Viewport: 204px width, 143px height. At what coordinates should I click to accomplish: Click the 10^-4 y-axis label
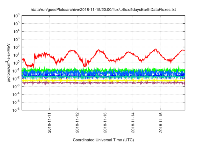[x=16, y=94]
